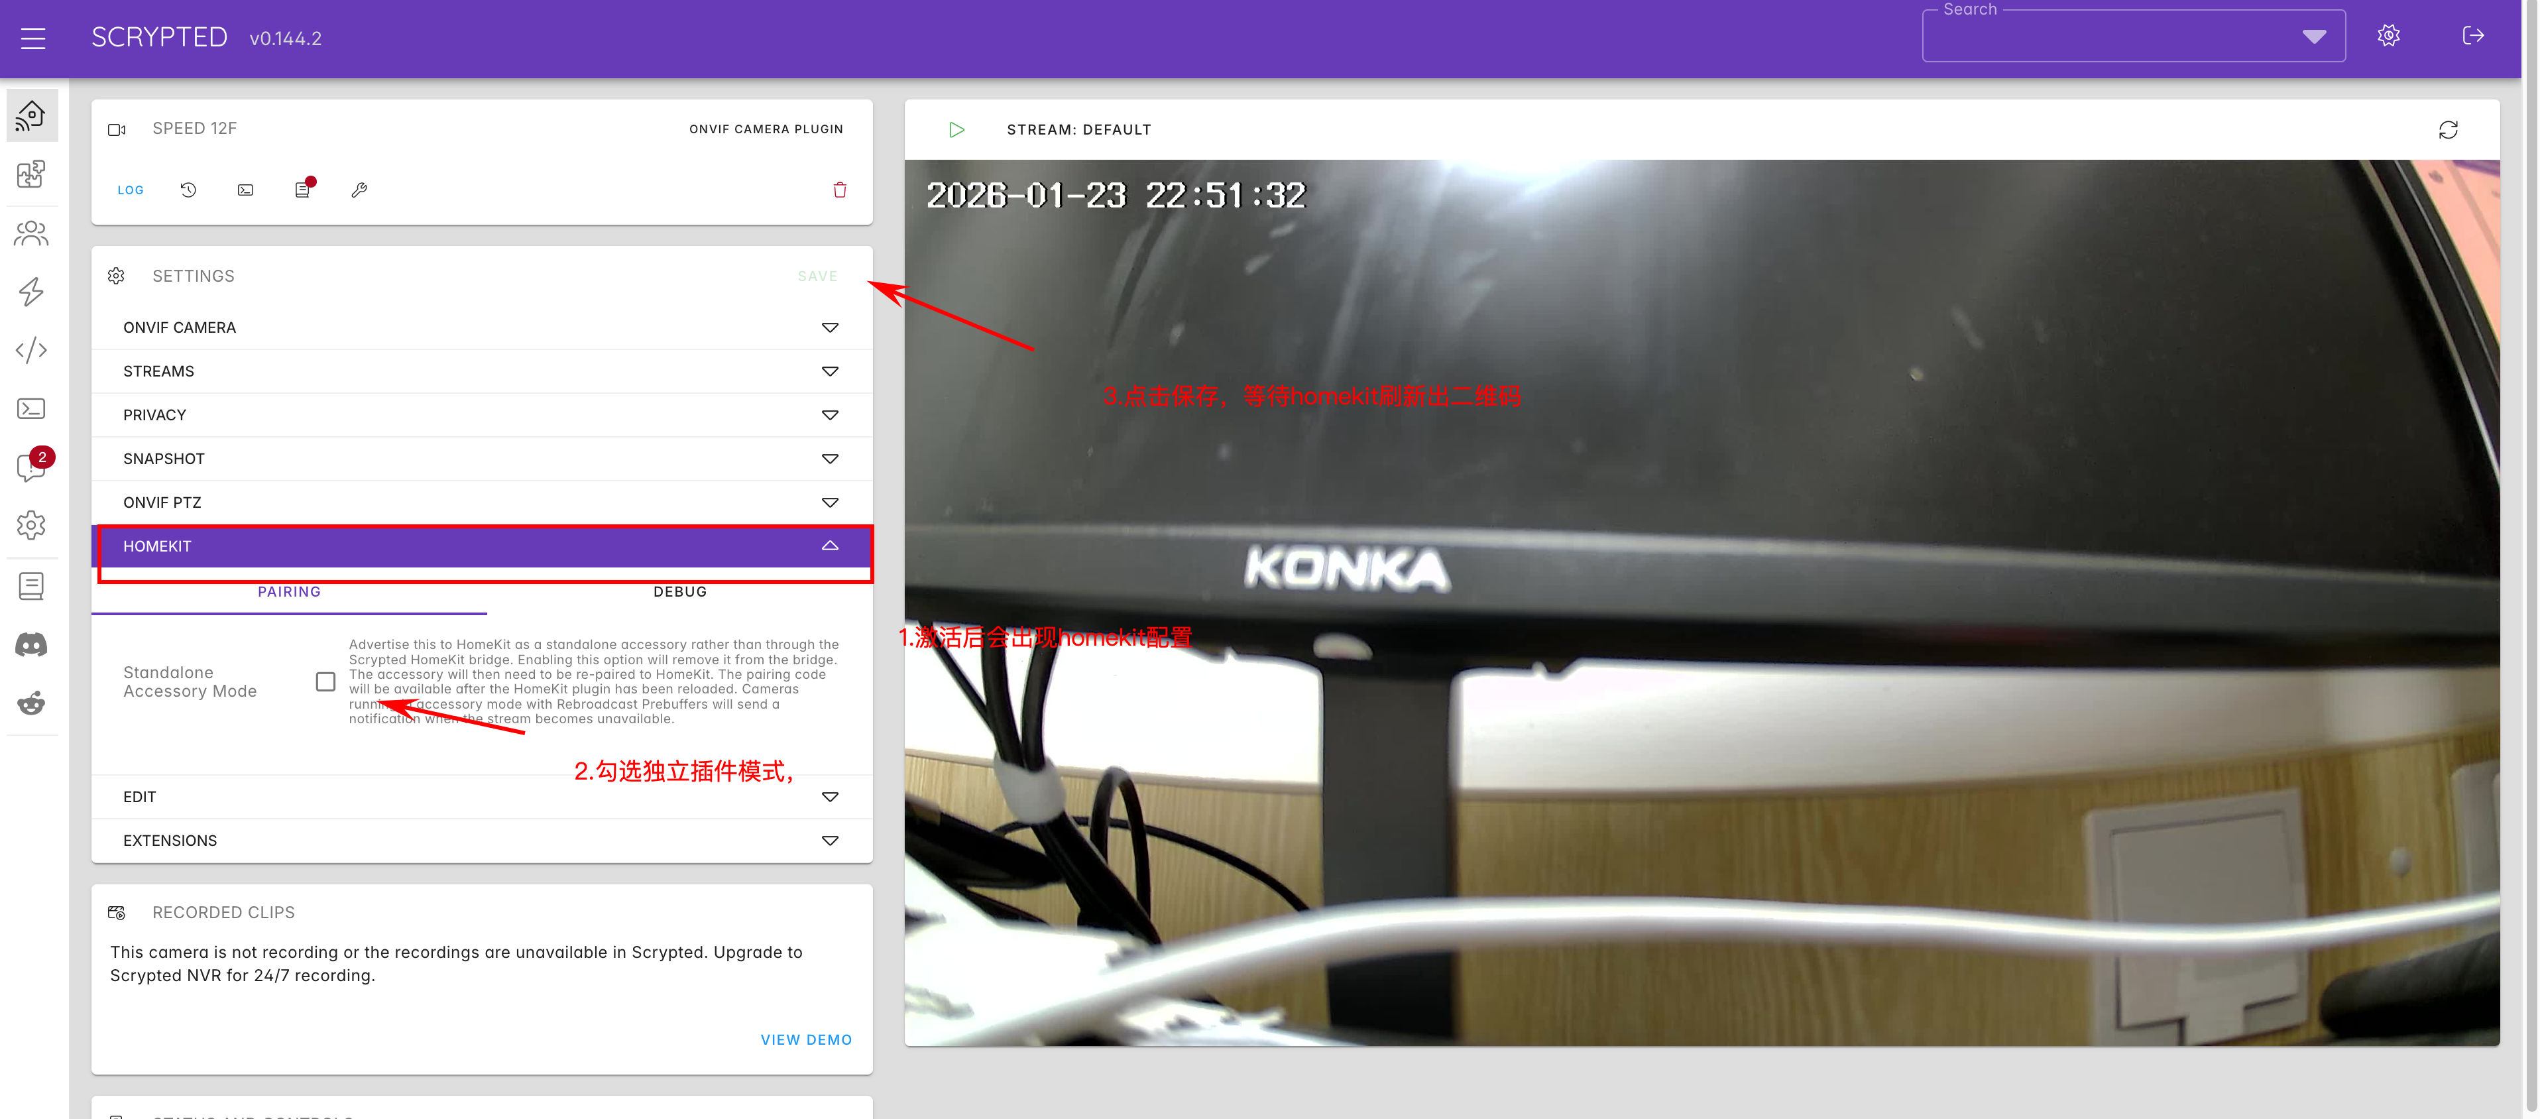This screenshot has height=1119, width=2540.
Task: Open the users icon in sidebar
Action: coord(32,233)
